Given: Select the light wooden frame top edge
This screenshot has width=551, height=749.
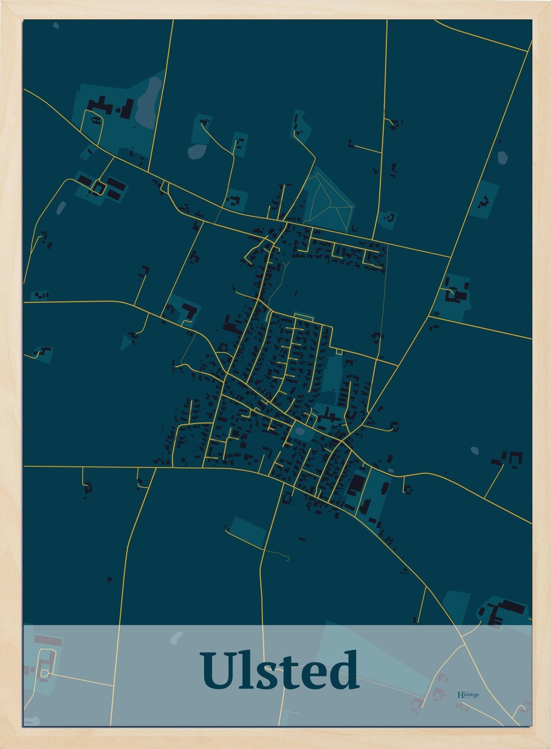Looking at the screenshot, I should point(275,9).
